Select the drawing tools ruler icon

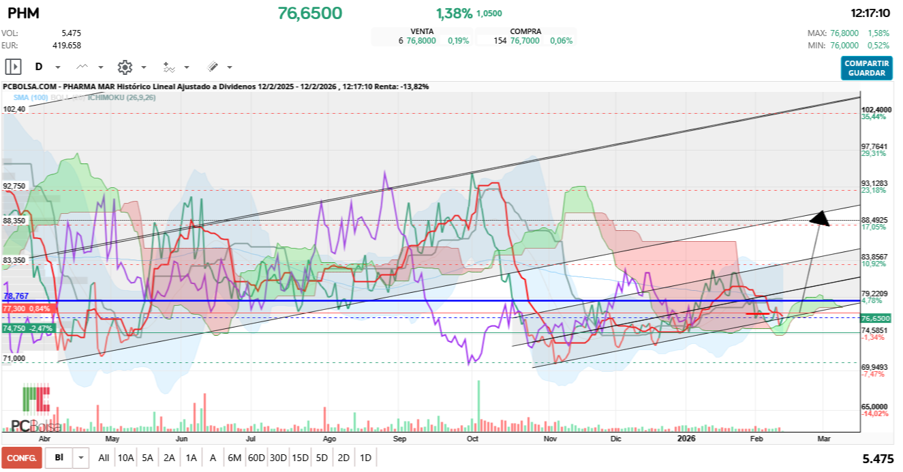pos(213,67)
